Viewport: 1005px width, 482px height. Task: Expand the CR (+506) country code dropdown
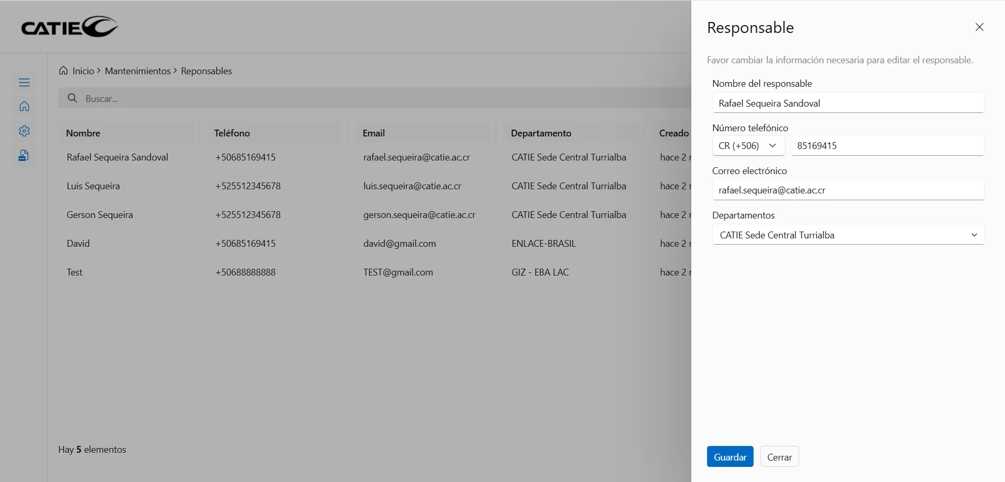point(748,146)
